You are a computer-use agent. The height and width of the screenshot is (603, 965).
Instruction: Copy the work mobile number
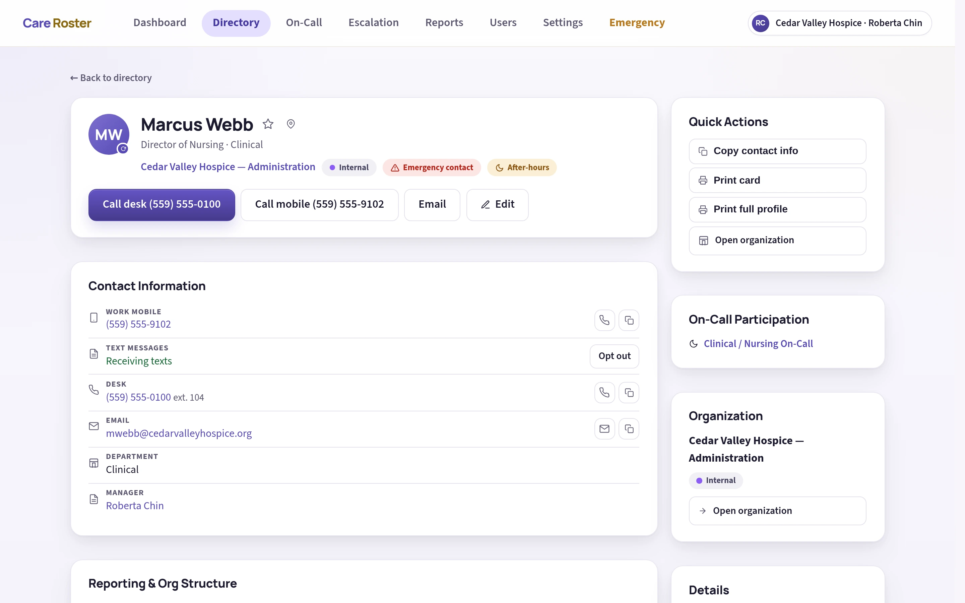[x=629, y=320]
